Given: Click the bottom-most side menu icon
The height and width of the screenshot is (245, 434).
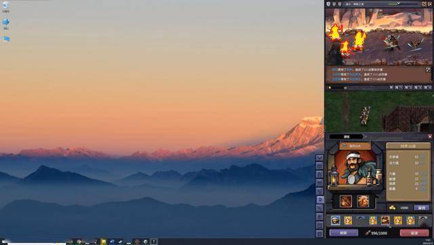Looking at the screenshot, I should click(319, 233).
